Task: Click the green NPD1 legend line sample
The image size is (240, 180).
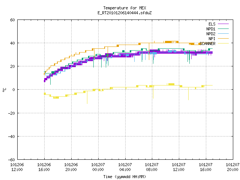Action: click(223, 28)
